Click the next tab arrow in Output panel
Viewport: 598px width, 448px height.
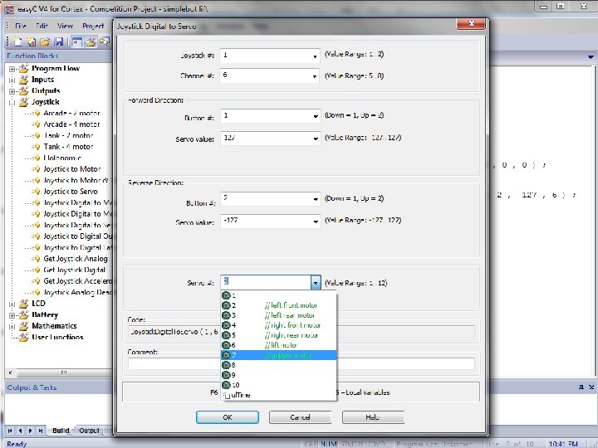[x=31, y=431]
